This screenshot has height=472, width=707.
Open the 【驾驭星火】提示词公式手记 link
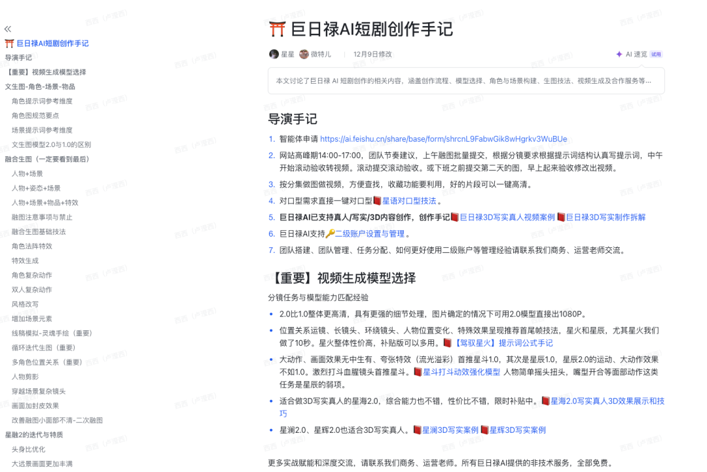click(503, 343)
